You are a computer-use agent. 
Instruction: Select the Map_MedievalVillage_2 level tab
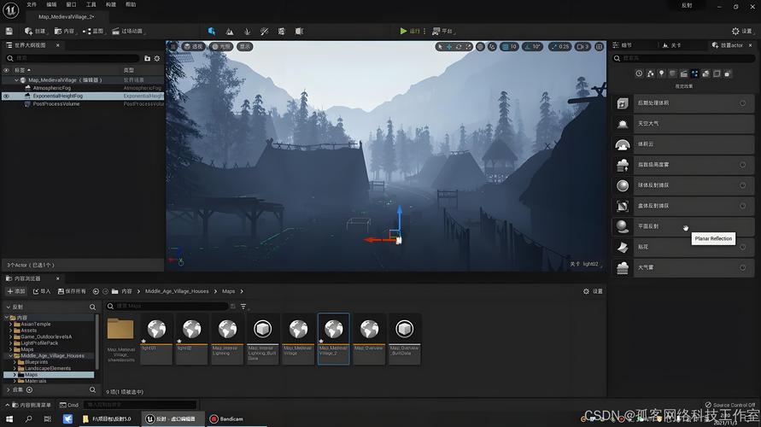[x=66, y=16]
